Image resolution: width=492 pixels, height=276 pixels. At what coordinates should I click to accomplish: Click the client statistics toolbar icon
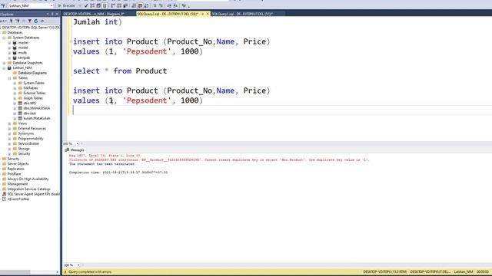coord(125,5)
